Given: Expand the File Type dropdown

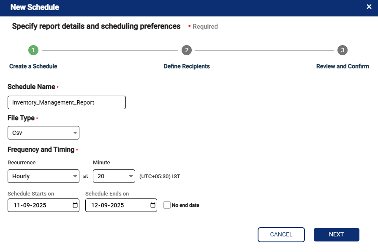Looking at the screenshot, I should (x=44, y=133).
